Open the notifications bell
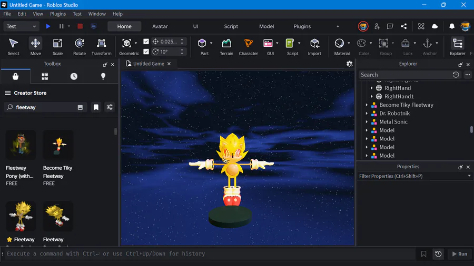The image size is (474, 266). pos(452,26)
